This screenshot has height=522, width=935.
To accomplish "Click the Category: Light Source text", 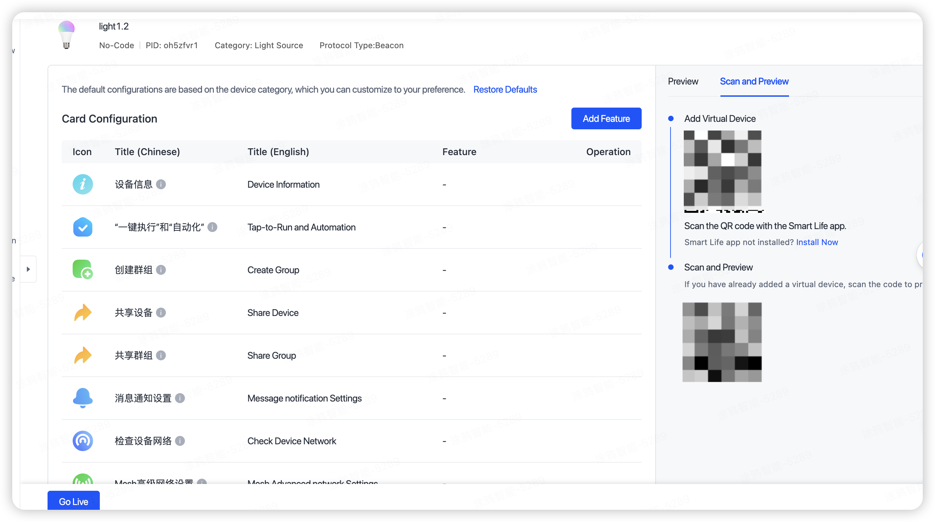I will tap(259, 45).
